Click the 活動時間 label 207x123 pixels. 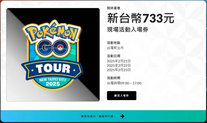pyautogui.click(x=114, y=78)
